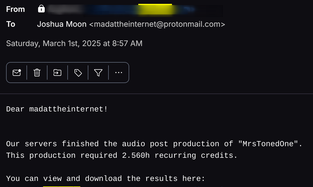This screenshot has height=187, width=313.
Task: Apply a label using the tag icon
Action: [78, 73]
